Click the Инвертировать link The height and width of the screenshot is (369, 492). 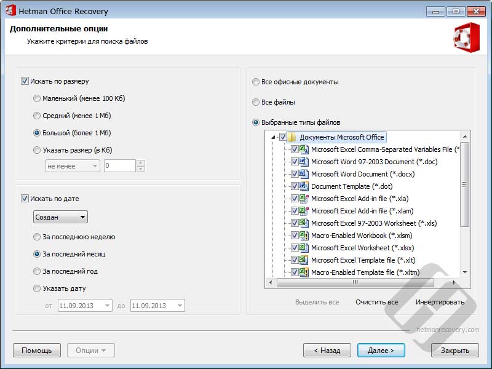point(440,302)
